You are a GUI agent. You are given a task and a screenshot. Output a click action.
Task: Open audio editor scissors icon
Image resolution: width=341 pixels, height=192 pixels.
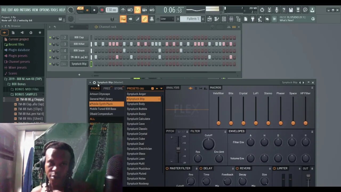(269, 10)
